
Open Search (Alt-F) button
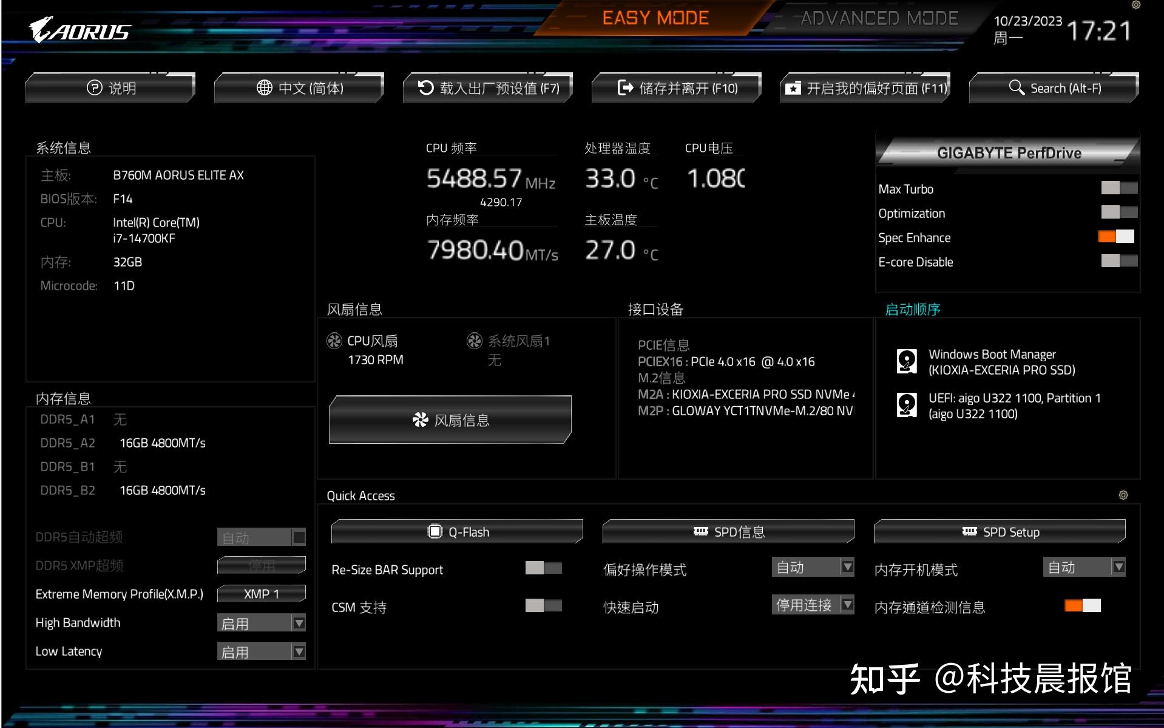tap(1054, 88)
